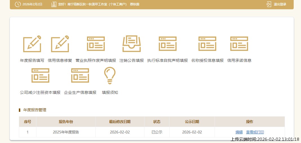The width and height of the screenshot is (301, 143).
Task: Click the 编辑 link for 2025 report
Action: [x=239, y=132]
